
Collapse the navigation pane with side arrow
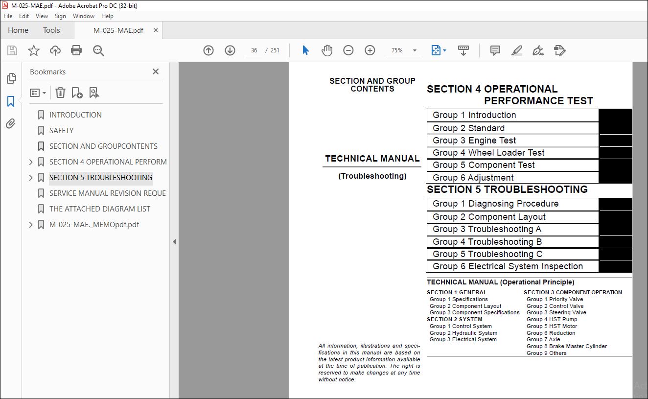[174, 241]
